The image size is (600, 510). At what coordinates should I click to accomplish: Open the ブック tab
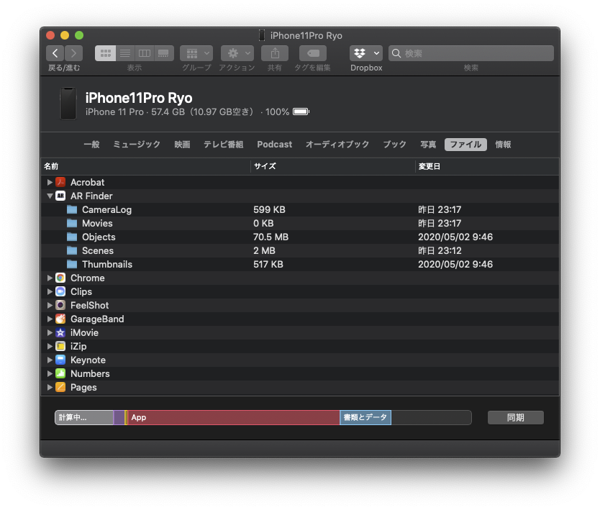click(x=394, y=145)
